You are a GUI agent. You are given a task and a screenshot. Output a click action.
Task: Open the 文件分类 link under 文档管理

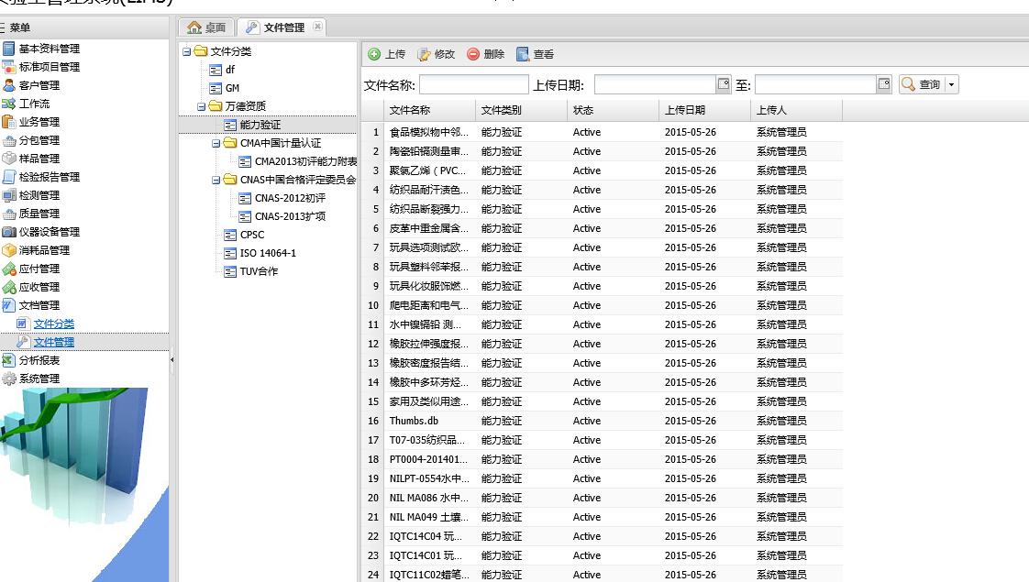54,324
